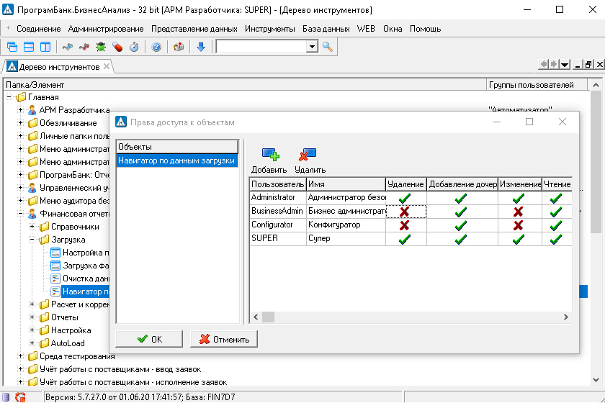Click the magnifier search icon

(x=328, y=47)
